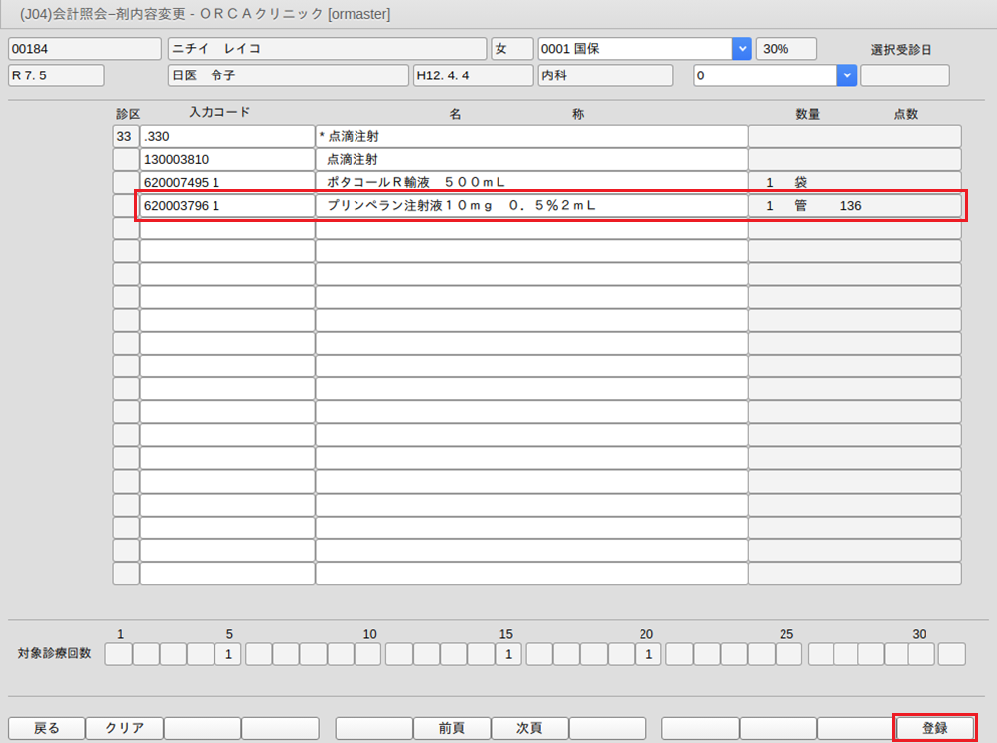Click the patient number field 00184
997x743 pixels.
[x=84, y=49]
